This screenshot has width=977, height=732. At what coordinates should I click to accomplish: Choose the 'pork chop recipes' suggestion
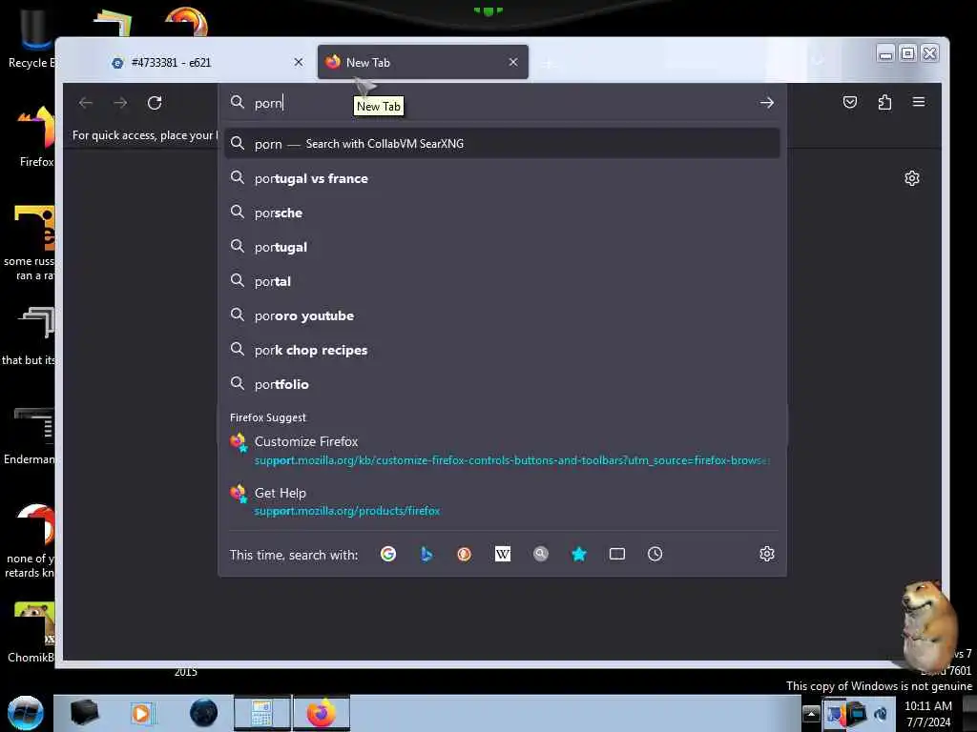coord(502,350)
